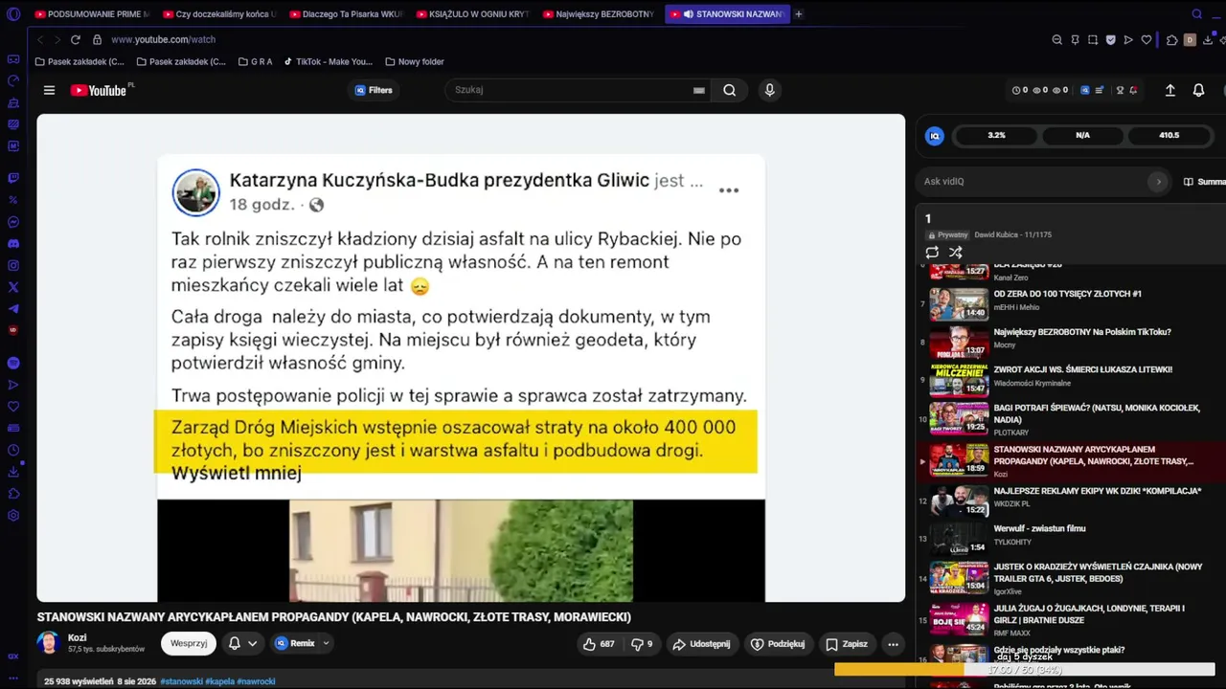Toggle playlist shuffle
The height and width of the screenshot is (689, 1226).
coord(955,253)
